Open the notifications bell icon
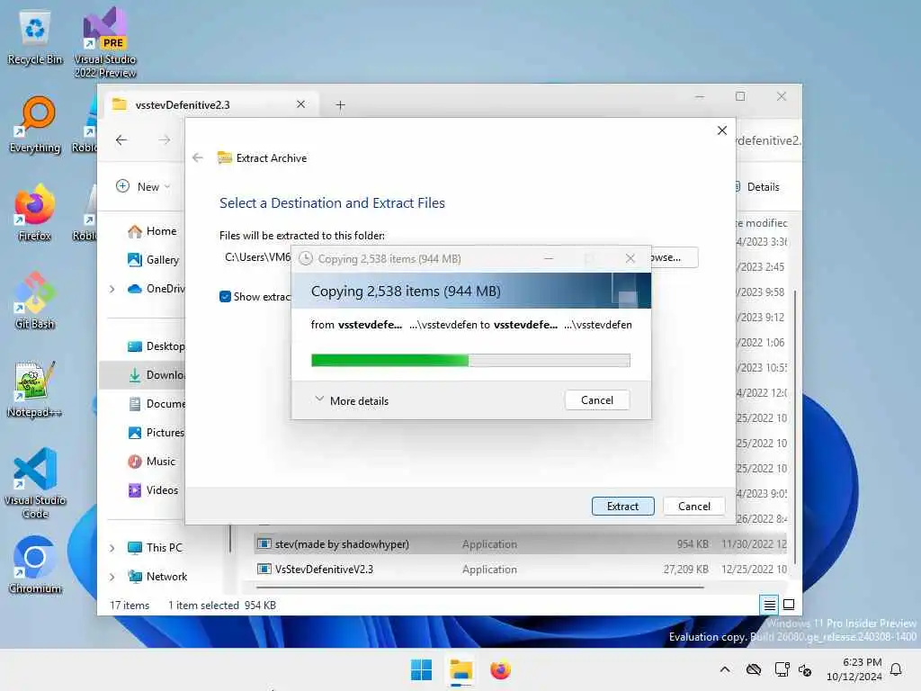921x691 pixels. coord(896,669)
